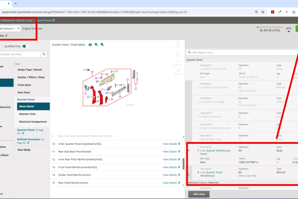Click the templates search magnifier button
The image size is (298, 199).
coord(44,54)
